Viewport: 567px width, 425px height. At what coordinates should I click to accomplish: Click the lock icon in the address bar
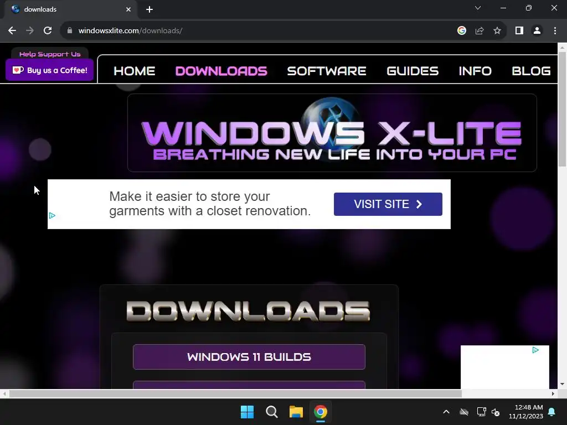click(x=70, y=31)
